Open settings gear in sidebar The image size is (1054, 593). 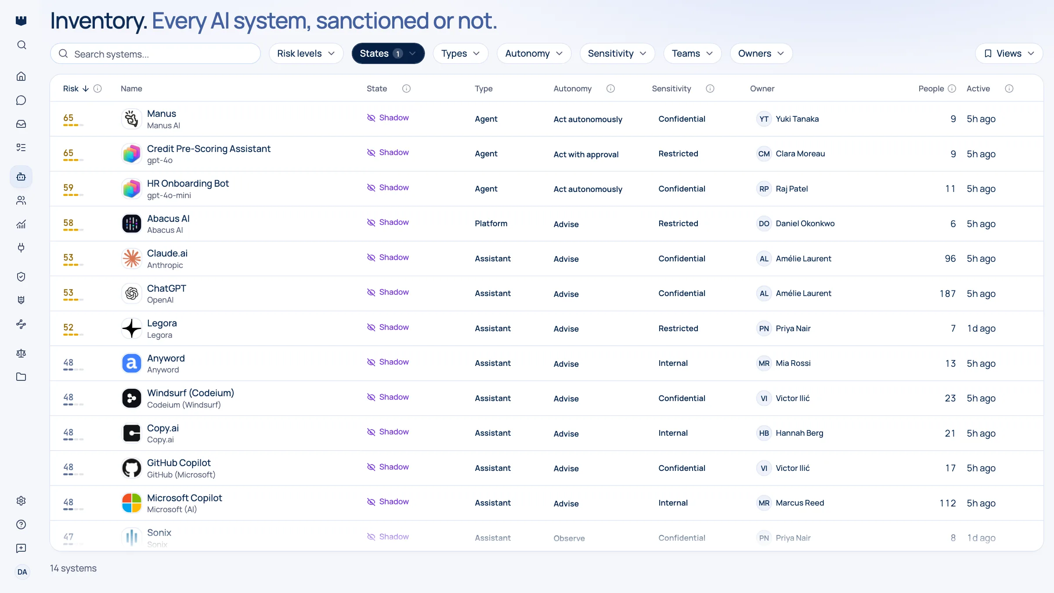21,501
